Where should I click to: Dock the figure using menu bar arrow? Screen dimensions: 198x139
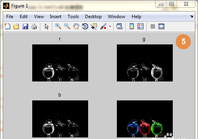[192, 16]
